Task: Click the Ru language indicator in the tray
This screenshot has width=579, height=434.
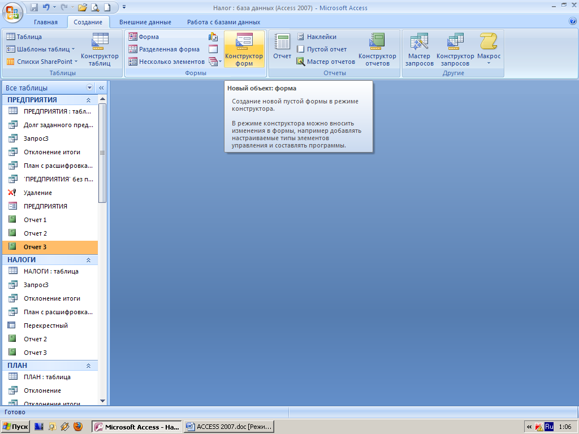Action: (548, 427)
